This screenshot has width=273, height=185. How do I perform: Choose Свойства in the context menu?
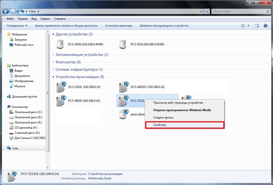coord(184,125)
